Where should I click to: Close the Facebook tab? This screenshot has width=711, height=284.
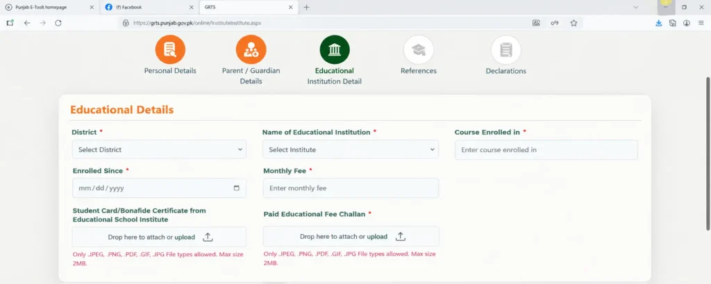point(192,7)
